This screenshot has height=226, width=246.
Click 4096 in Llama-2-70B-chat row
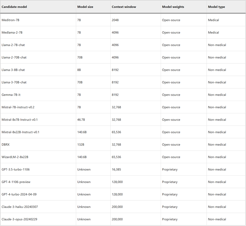click(115, 57)
